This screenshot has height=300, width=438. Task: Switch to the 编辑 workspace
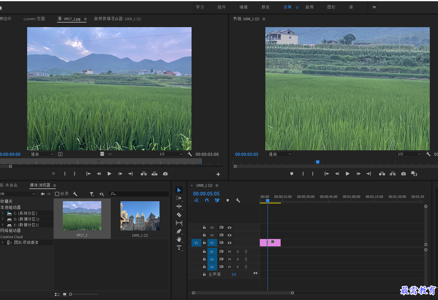(x=243, y=7)
